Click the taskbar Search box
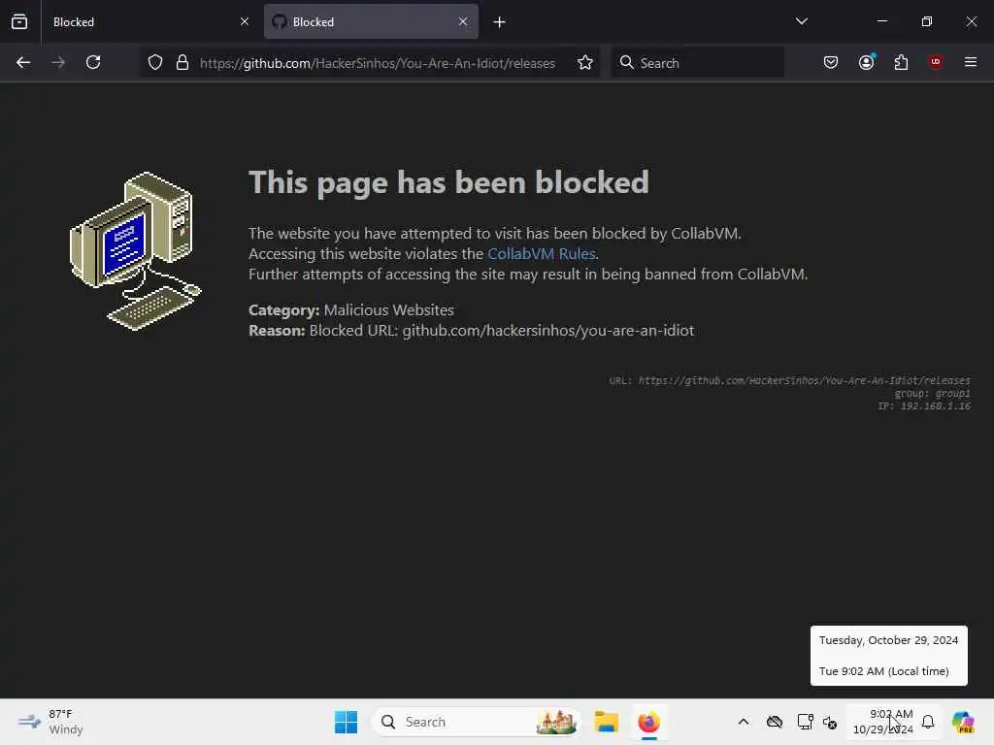Image resolution: width=994 pixels, height=745 pixels. tap(476, 722)
